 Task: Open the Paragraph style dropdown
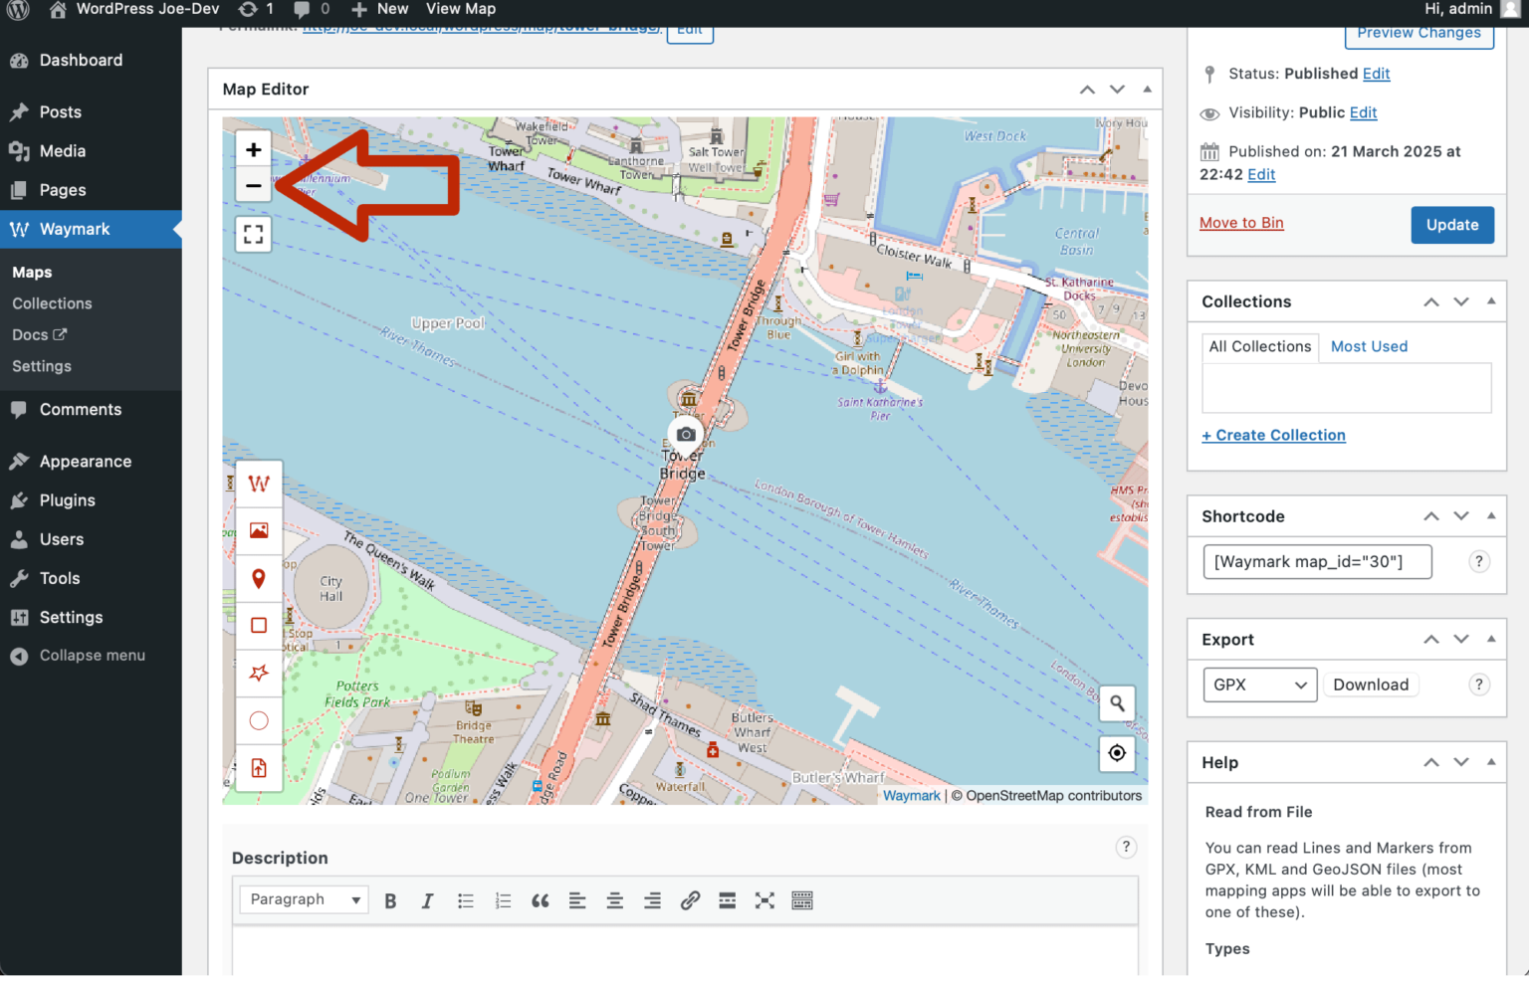[x=303, y=898]
